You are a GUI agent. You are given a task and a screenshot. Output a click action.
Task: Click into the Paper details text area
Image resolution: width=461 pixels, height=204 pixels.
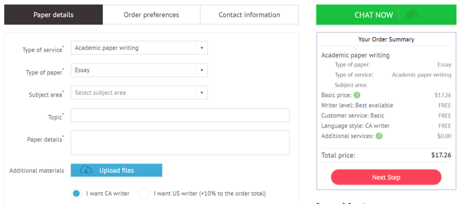point(180,143)
